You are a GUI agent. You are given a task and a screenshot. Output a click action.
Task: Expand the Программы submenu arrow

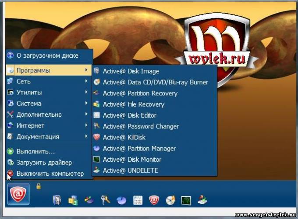[86, 70]
